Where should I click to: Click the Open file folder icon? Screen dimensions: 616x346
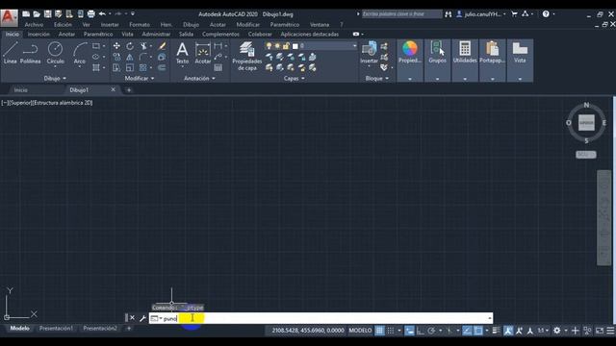37,14
